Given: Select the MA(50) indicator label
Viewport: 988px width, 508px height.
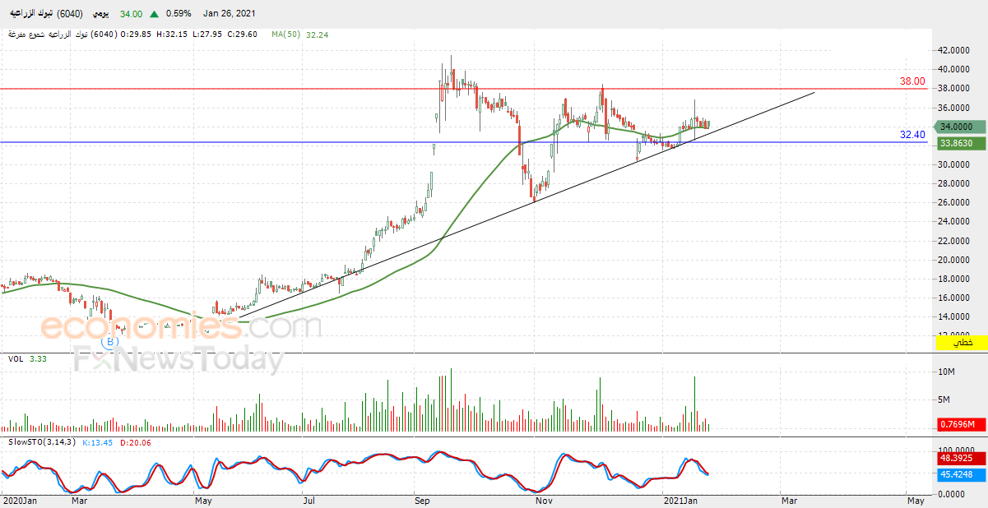Looking at the screenshot, I should click(x=287, y=35).
